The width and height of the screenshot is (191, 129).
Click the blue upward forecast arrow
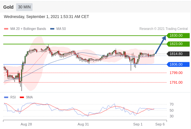pyautogui.click(x=161, y=45)
